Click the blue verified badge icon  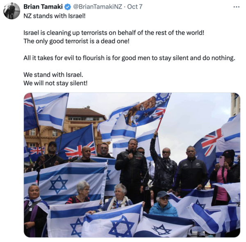(x=68, y=7)
